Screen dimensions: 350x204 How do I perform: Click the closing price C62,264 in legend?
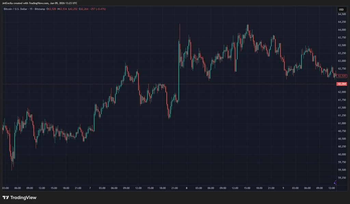83,9
